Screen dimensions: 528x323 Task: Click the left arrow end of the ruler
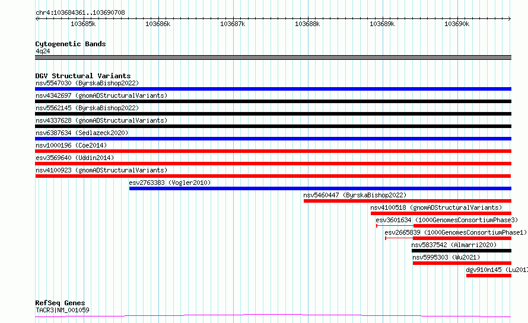pos(37,18)
